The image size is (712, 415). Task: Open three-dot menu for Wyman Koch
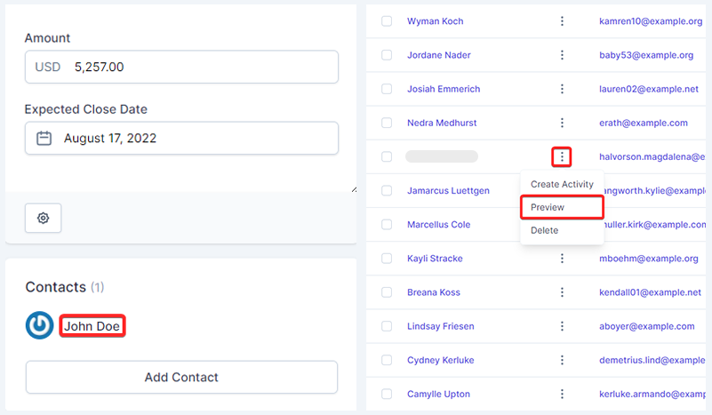point(562,21)
